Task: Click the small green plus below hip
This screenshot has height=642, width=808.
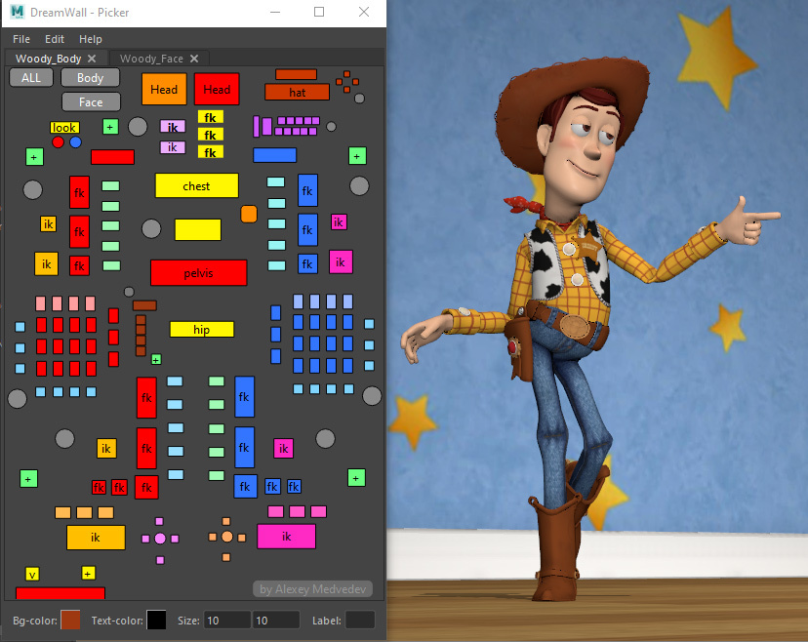Action: click(x=156, y=359)
